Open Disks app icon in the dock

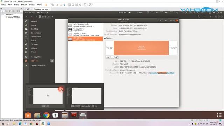(83, 115)
